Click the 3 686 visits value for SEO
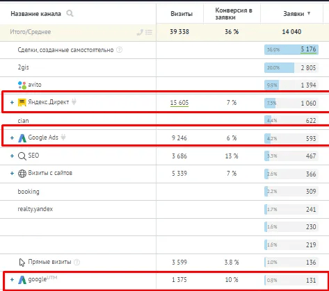329x291 pixels. click(x=179, y=156)
